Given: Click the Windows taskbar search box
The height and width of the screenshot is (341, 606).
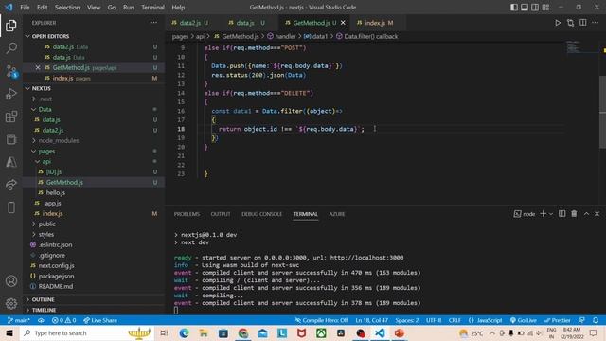Looking at the screenshot, I should click(x=86, y=332).
